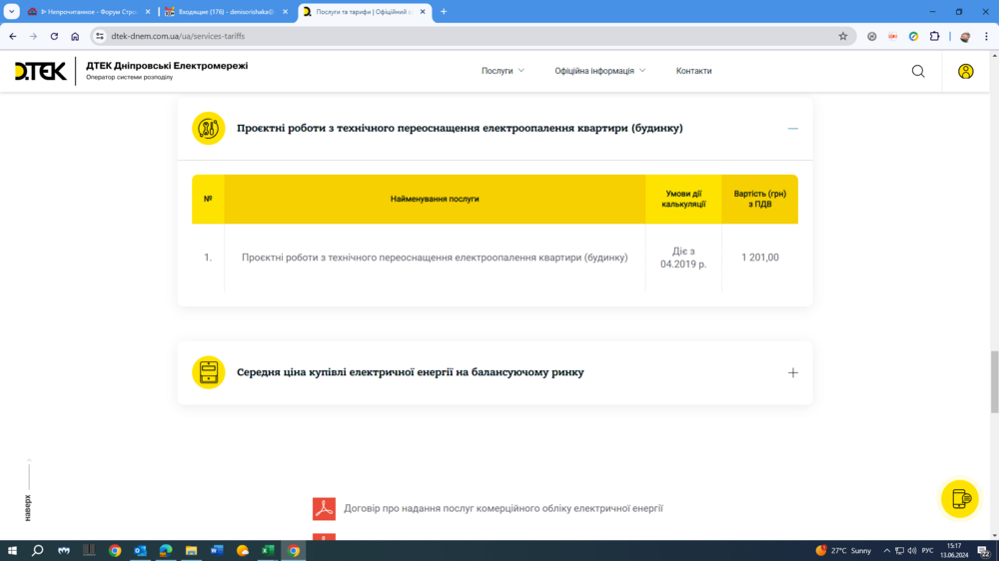Click the address bar URL field
This screenshot has height=561, width=999.
pos(472,36)
